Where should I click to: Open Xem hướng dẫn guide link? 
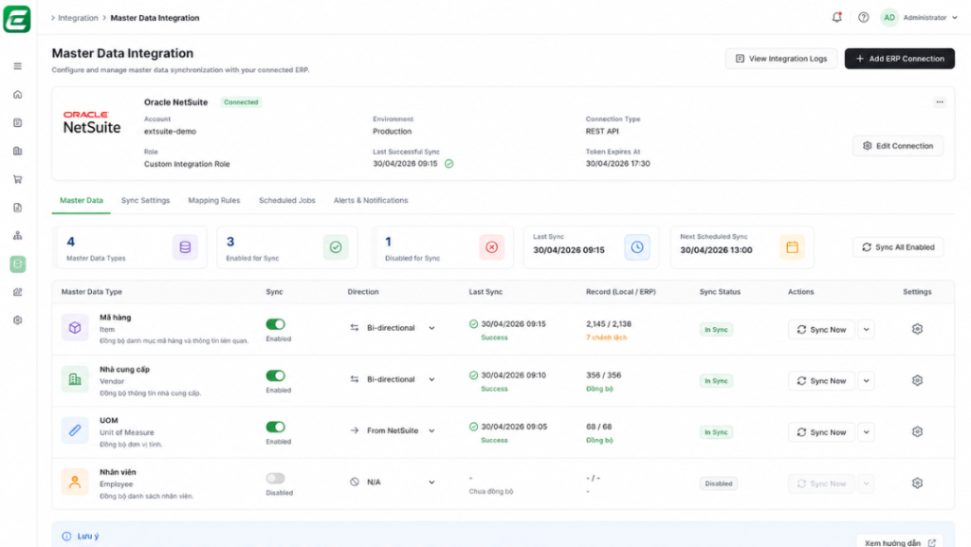point(900,542)
